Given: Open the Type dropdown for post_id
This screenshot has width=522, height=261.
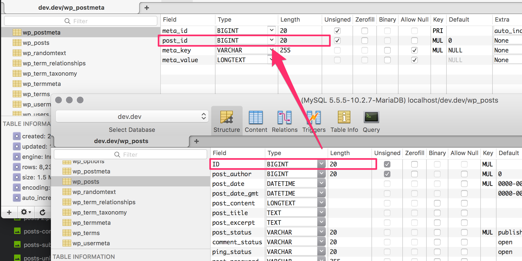Looking at the screenshot, I should 272,40.
